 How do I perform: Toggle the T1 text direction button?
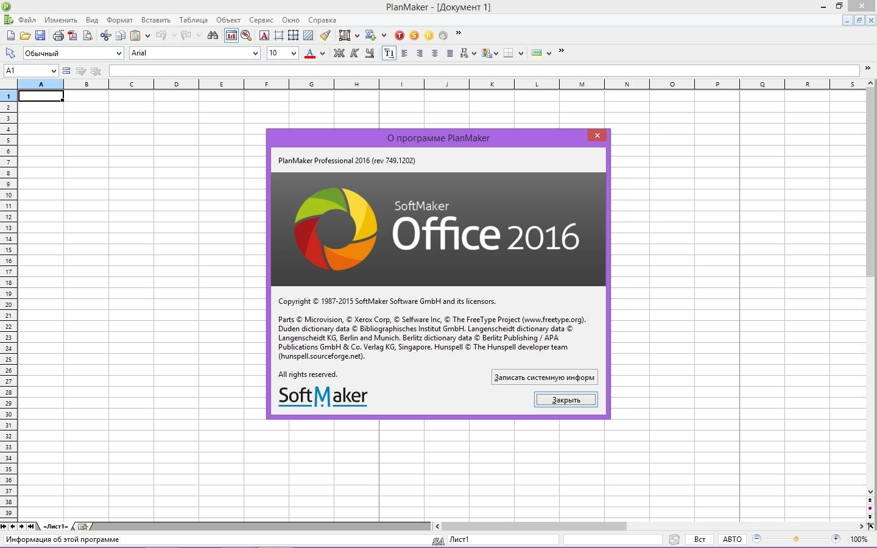pyautogui.click(x=389, y=53)
